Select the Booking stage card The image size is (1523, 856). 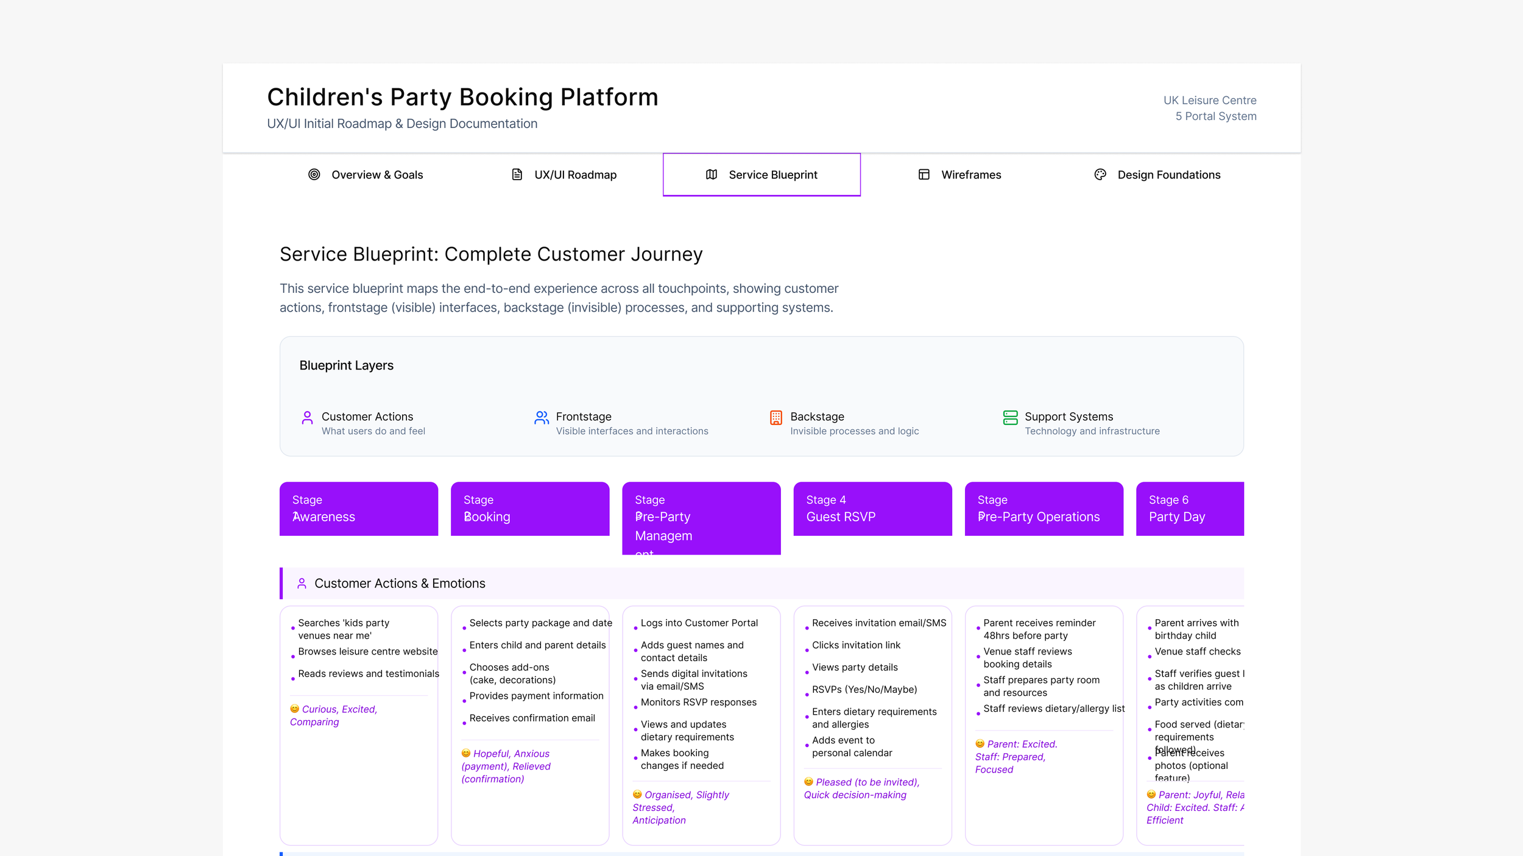[x=530, y=509]
